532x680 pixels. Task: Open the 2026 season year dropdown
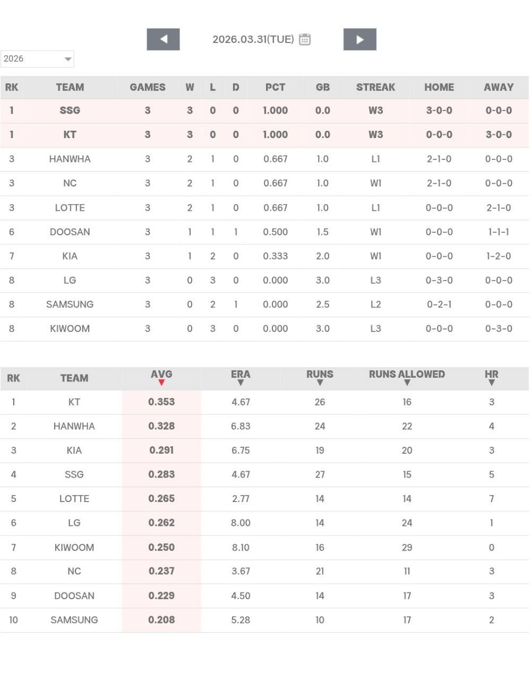point(37,59)
